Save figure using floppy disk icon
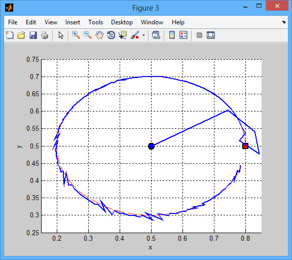The height and width of the screenshot is (260, 292). (33, 35)
